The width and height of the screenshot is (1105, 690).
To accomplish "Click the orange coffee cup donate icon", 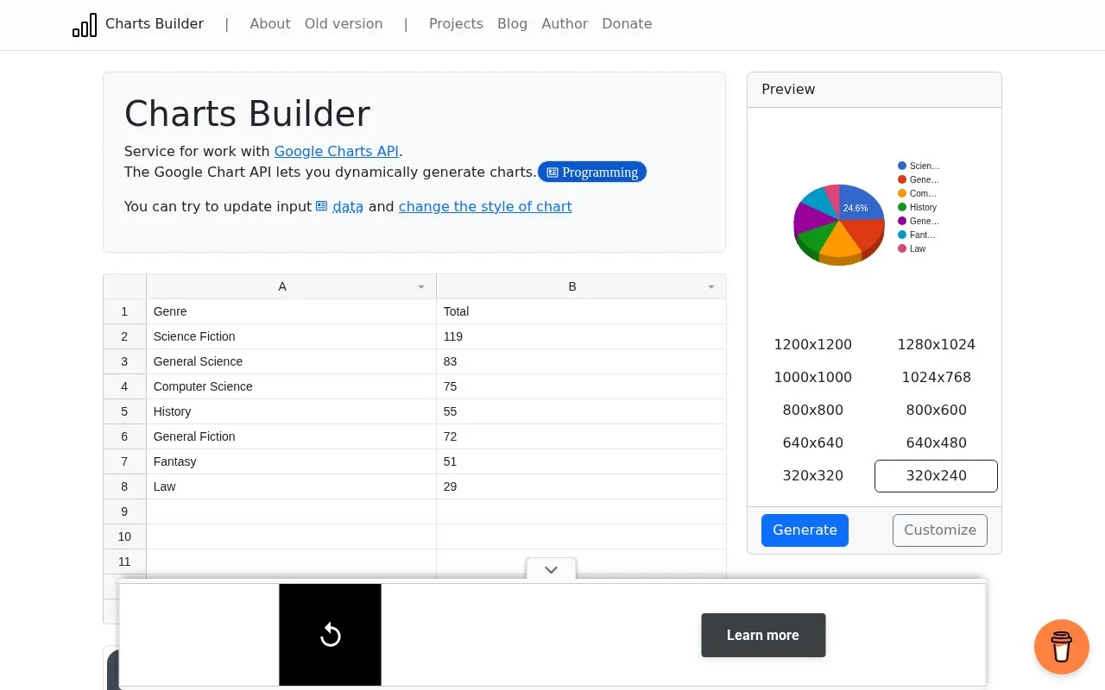I will pyautogui.click(x=1061, y=647).
